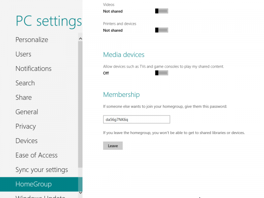Screen dimensions: 264x198
Task: Click sidebar scroll up arrow
Action: [x=80, y=39]
